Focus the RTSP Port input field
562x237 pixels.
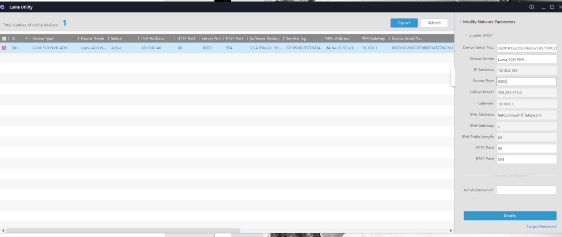[x=527, y=159]
